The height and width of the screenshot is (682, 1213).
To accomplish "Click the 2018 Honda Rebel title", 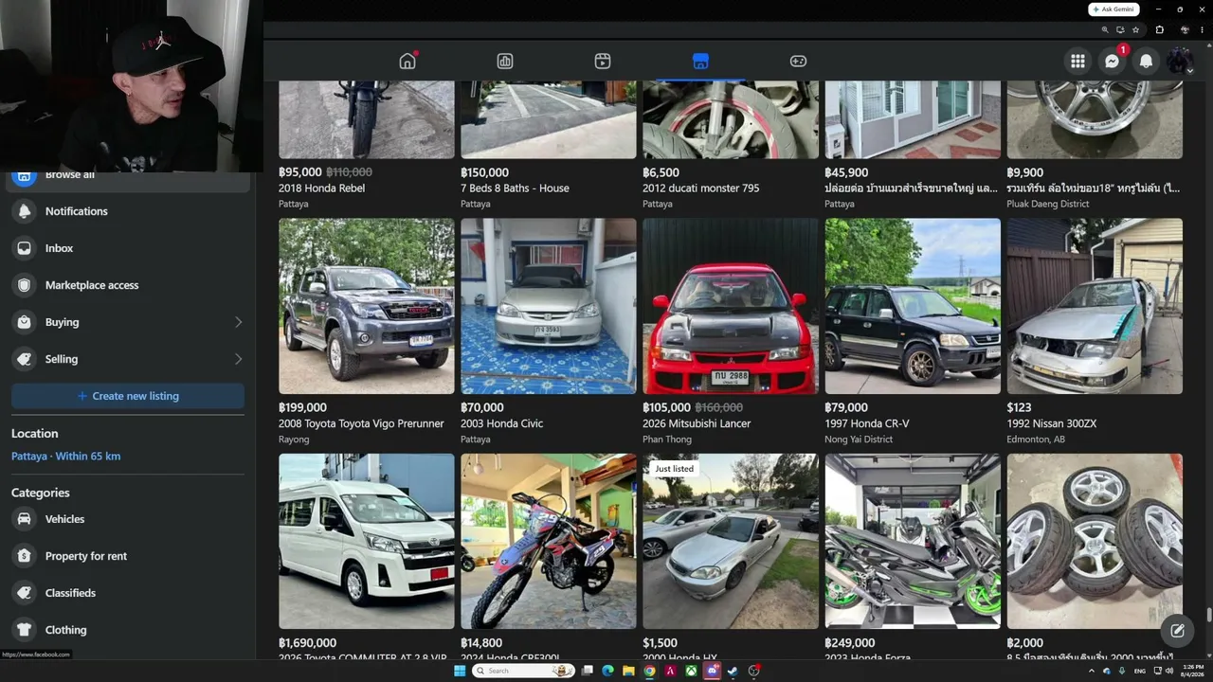I will coord(321,188).
